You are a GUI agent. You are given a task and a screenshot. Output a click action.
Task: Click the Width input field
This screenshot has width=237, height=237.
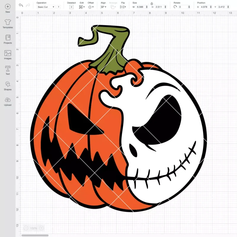(x=140, y=7)
